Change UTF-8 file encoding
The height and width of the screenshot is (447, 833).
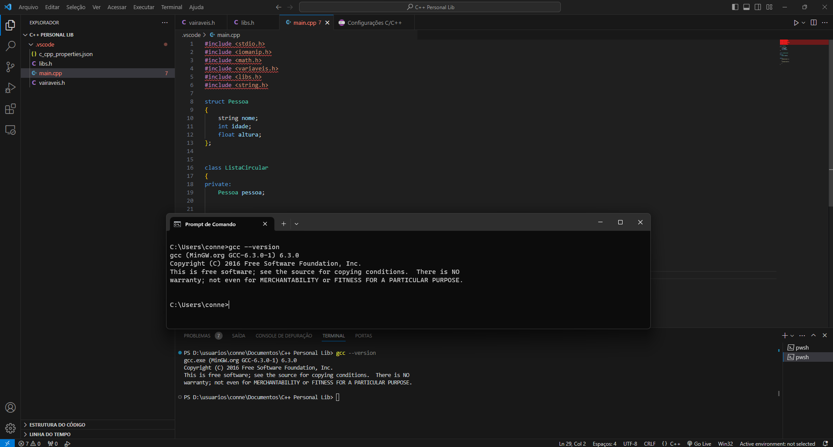[630, 444]
